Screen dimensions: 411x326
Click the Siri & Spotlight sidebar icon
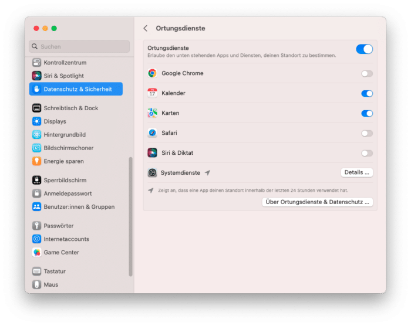tap(36, 76)
